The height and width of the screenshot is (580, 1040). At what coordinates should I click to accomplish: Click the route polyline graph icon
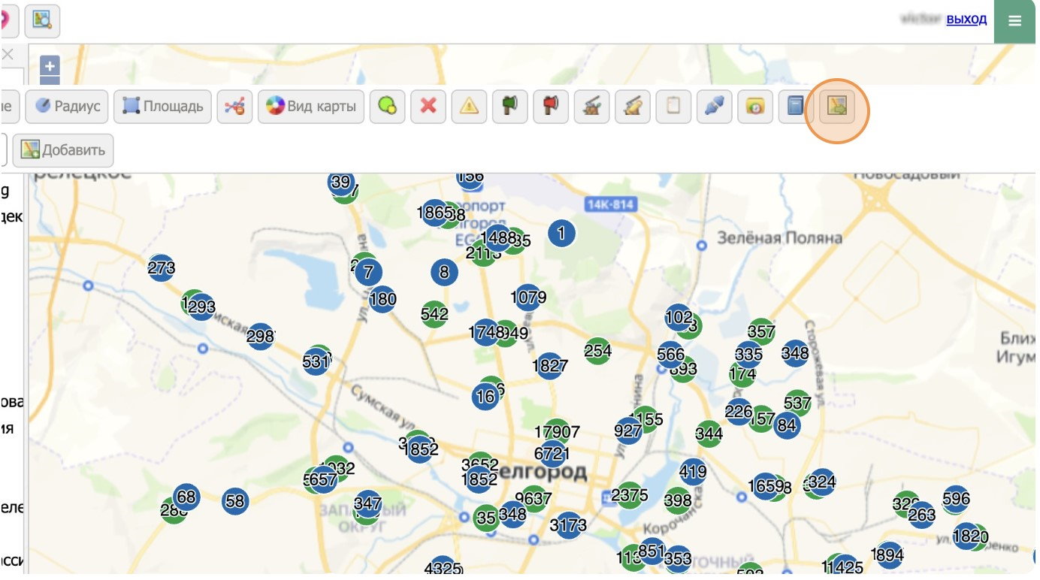tap(234, 107)
